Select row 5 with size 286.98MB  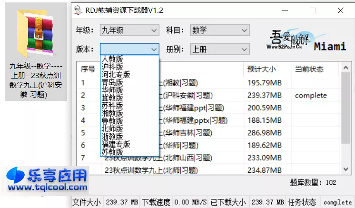[x=208, y=133]
